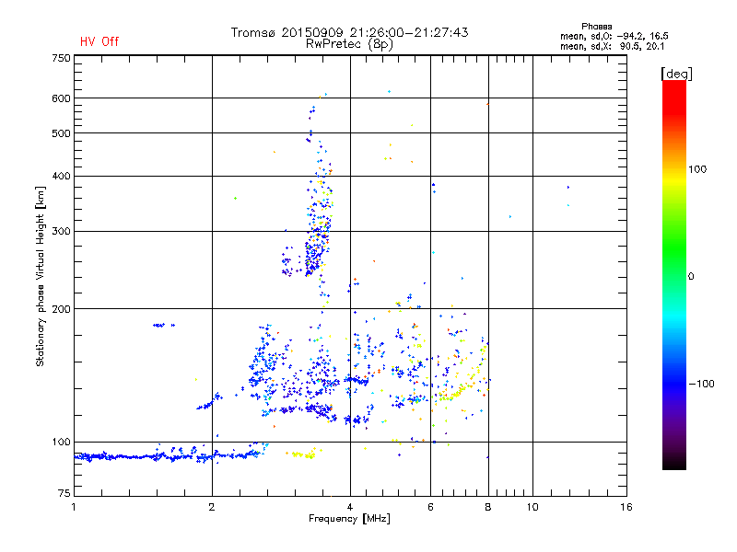737x552 pixels.
Task: Click the colorbar at the black bottom end
Action: point(674,465)
